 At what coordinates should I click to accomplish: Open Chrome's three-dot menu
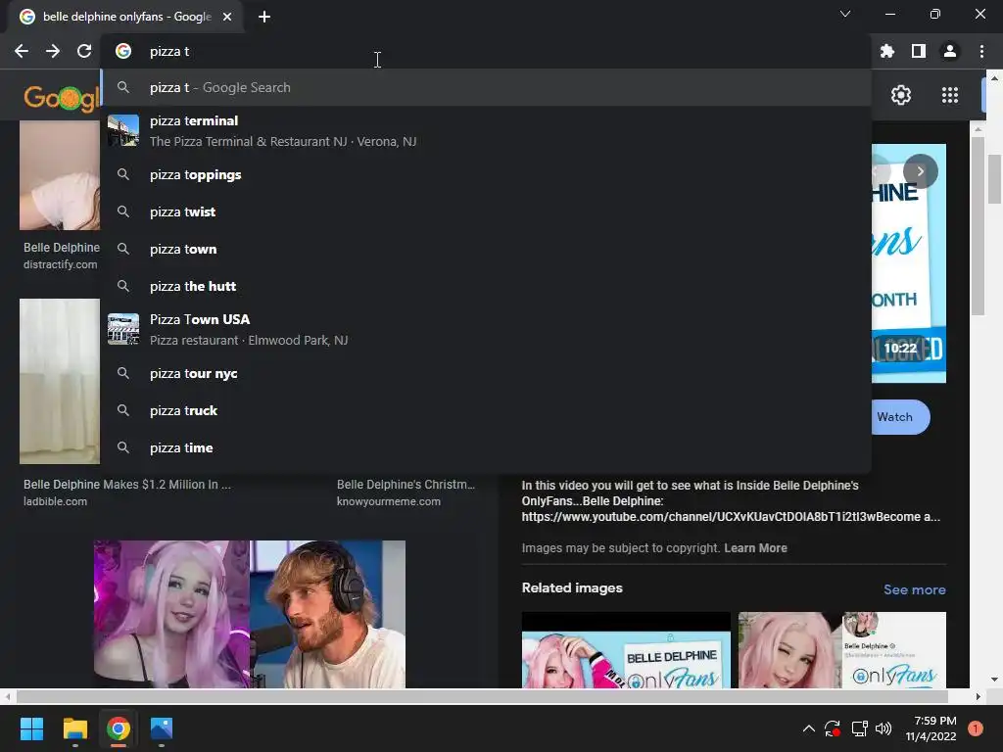[x=981, y=51]
